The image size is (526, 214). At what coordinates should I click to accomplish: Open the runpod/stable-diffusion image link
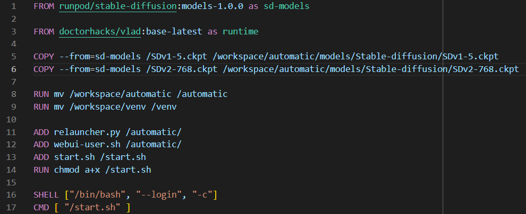(118, 6)
